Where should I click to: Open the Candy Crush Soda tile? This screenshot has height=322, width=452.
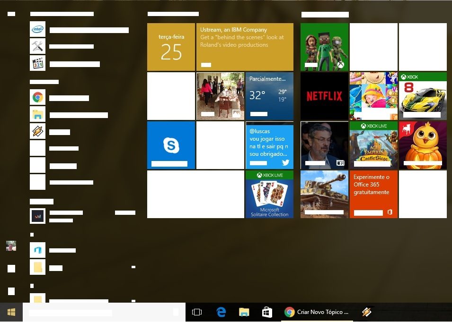coord(373,96)
